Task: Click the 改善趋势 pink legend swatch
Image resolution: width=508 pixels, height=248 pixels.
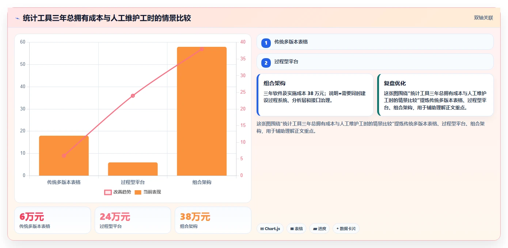Action: pos(108,192)
